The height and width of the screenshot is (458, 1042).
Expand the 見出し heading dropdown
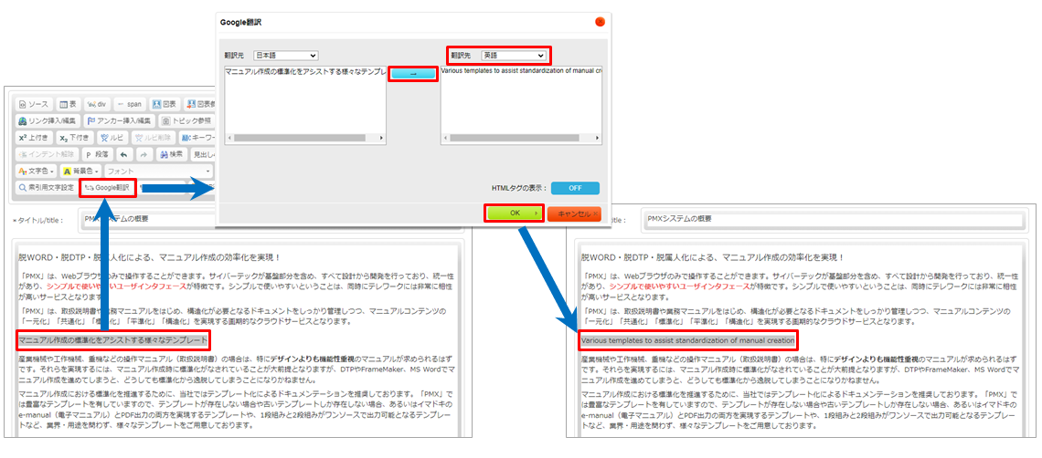pyautogui.click(x=203, y=155)
